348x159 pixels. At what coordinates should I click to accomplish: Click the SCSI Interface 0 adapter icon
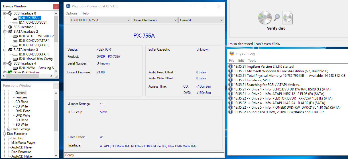[10, 13]
